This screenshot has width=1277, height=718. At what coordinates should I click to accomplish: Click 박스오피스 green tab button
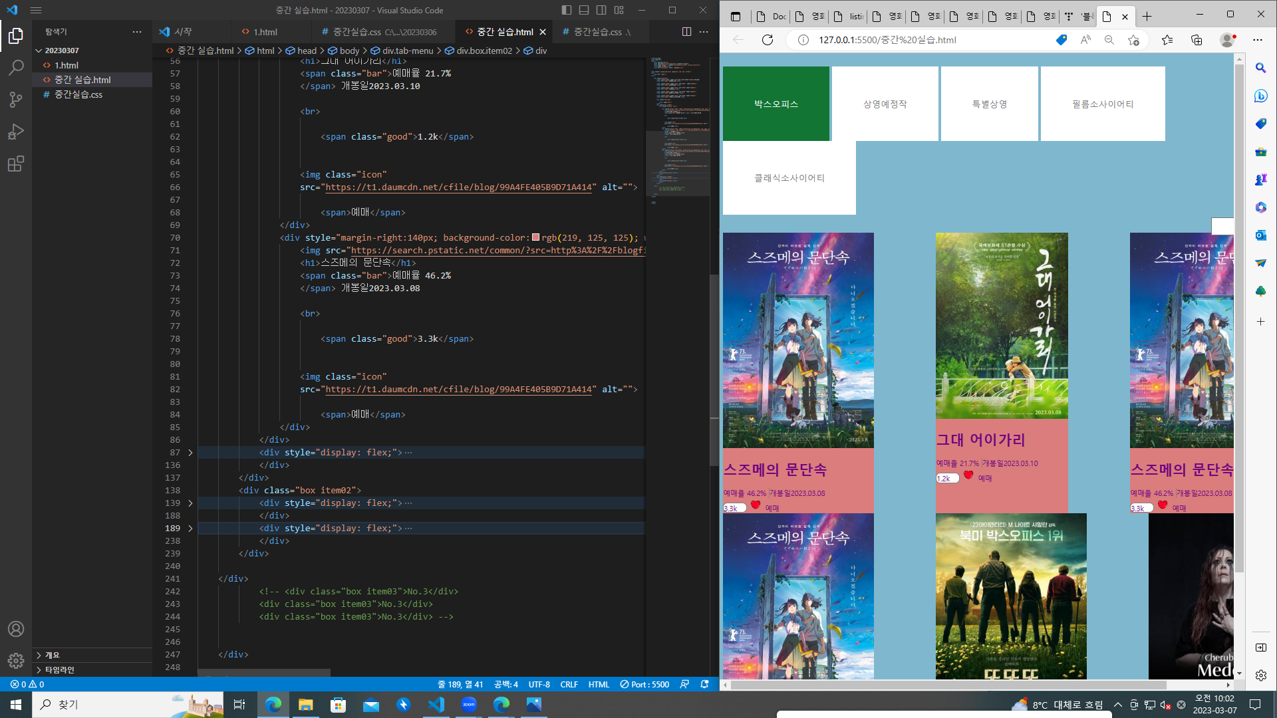(x=776, y=104)
